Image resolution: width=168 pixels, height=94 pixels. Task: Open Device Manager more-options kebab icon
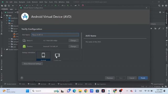coord(163,28)
